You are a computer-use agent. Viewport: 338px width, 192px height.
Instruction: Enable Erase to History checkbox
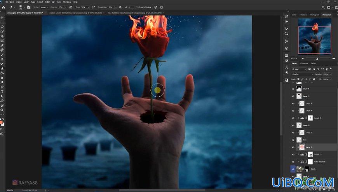(x=137, y=7)
